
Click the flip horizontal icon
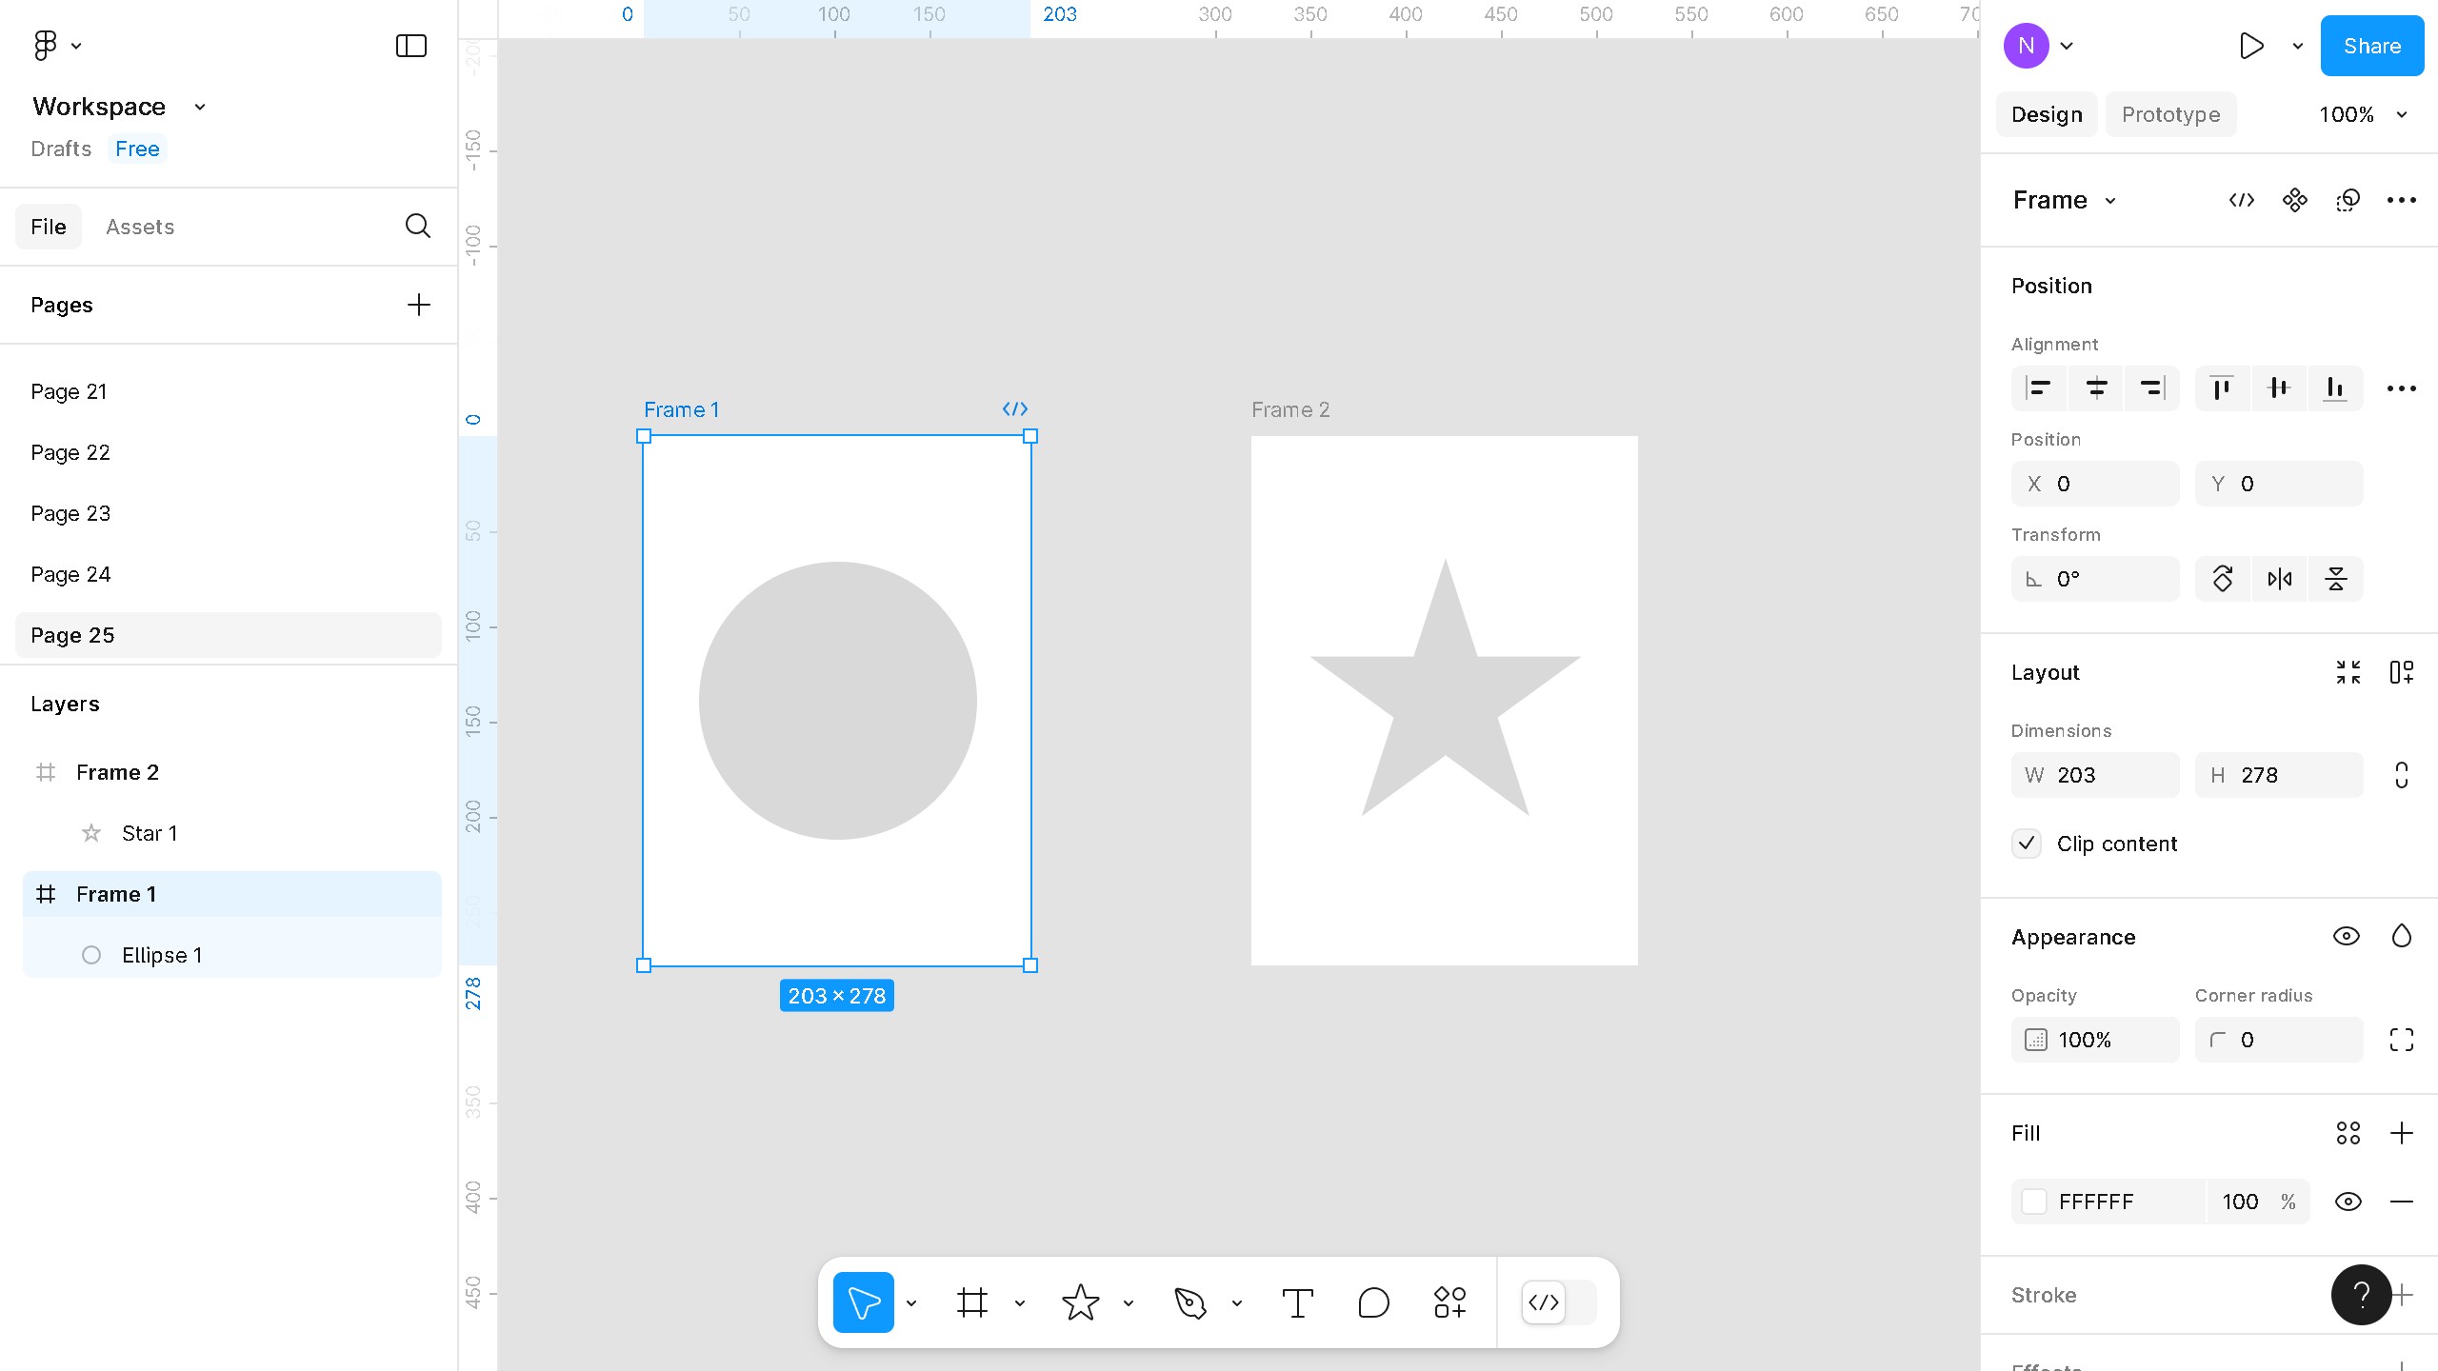(x=2279, y=579)
